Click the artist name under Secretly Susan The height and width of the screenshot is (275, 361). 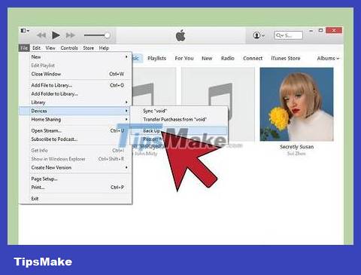click(296, 154)
